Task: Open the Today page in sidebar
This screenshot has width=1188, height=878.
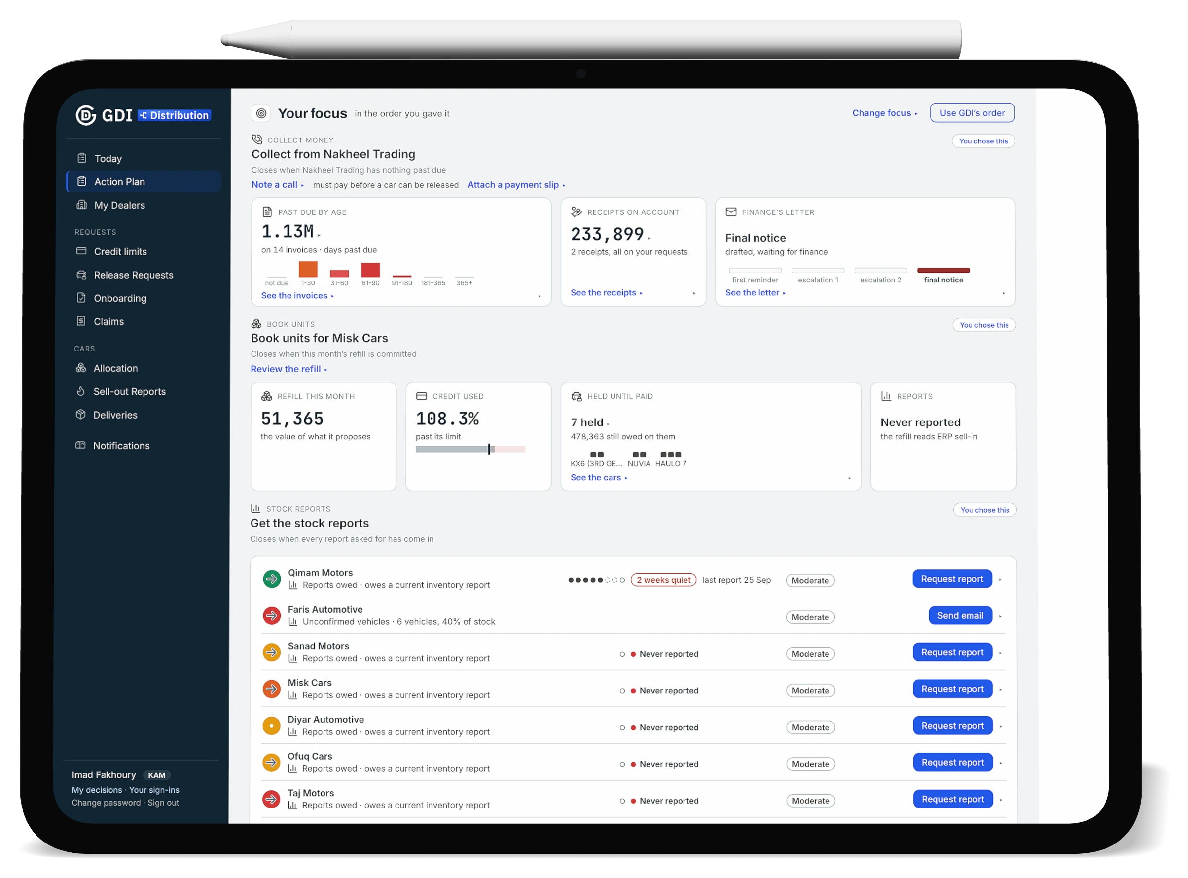Action: [144, 158]
